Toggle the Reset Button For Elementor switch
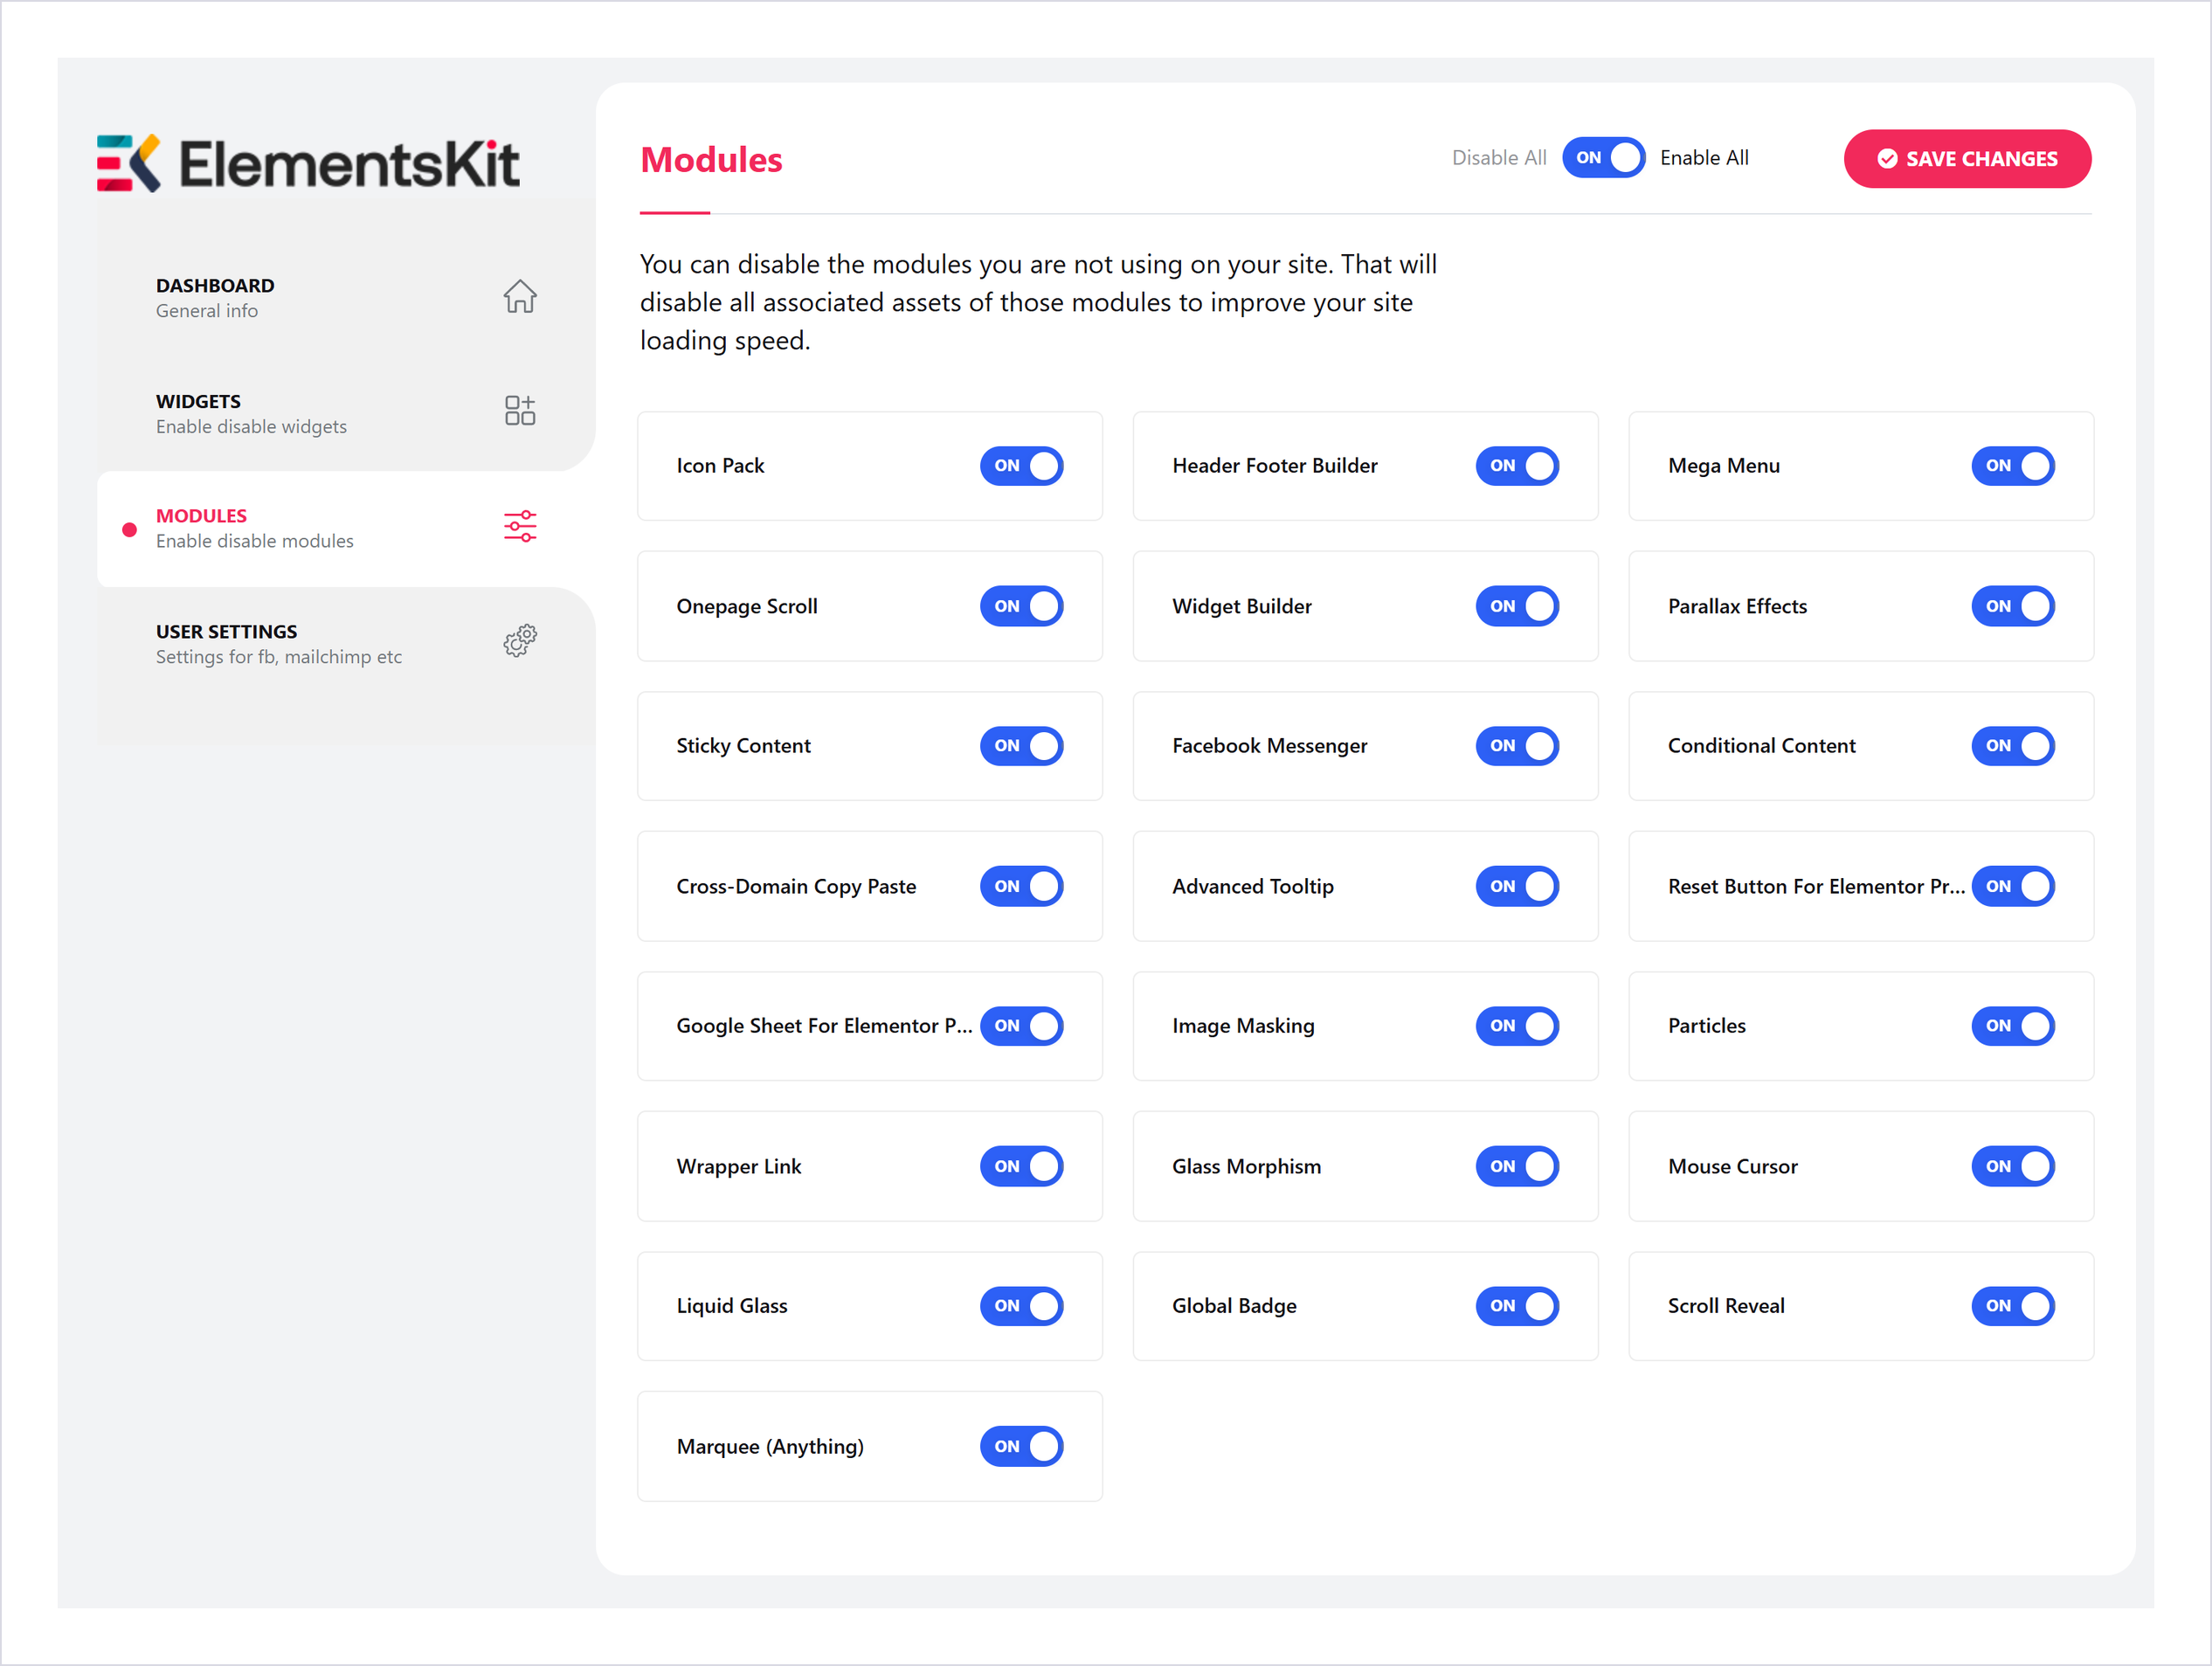This screenshot has height=1666, width=2212. [2012, 886]
